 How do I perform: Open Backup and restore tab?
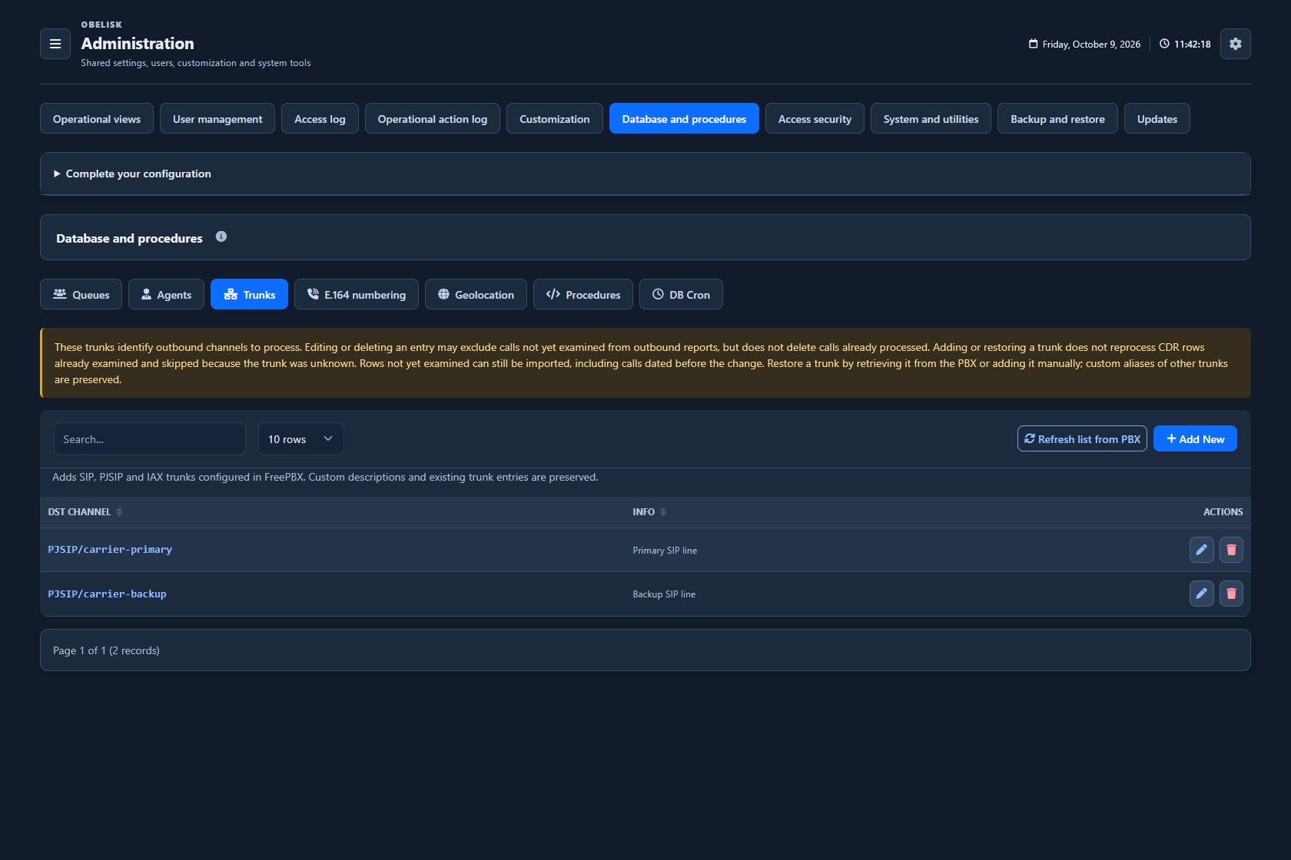click(x=1057, y=118)
